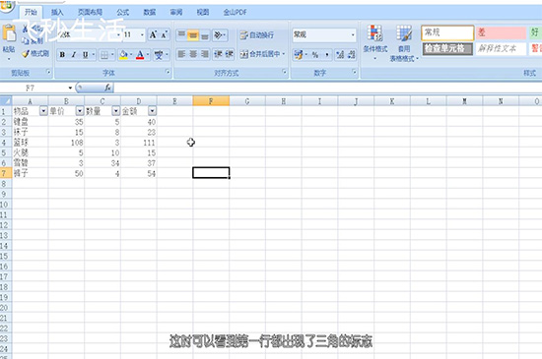Viewport: 542px width, 359px height.
Task: Click the comma style icon
Action: pyautogui.click(x=326, y=54)
